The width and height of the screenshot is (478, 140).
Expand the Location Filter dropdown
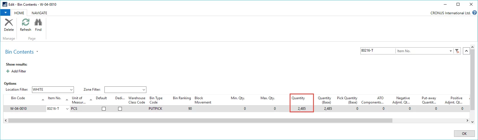pos(71,90)
